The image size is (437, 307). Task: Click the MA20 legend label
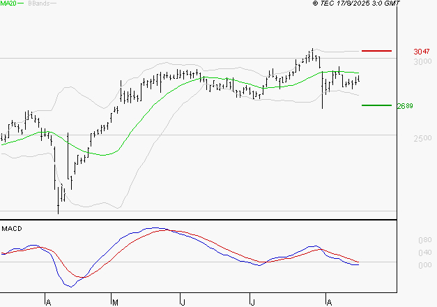8,3
